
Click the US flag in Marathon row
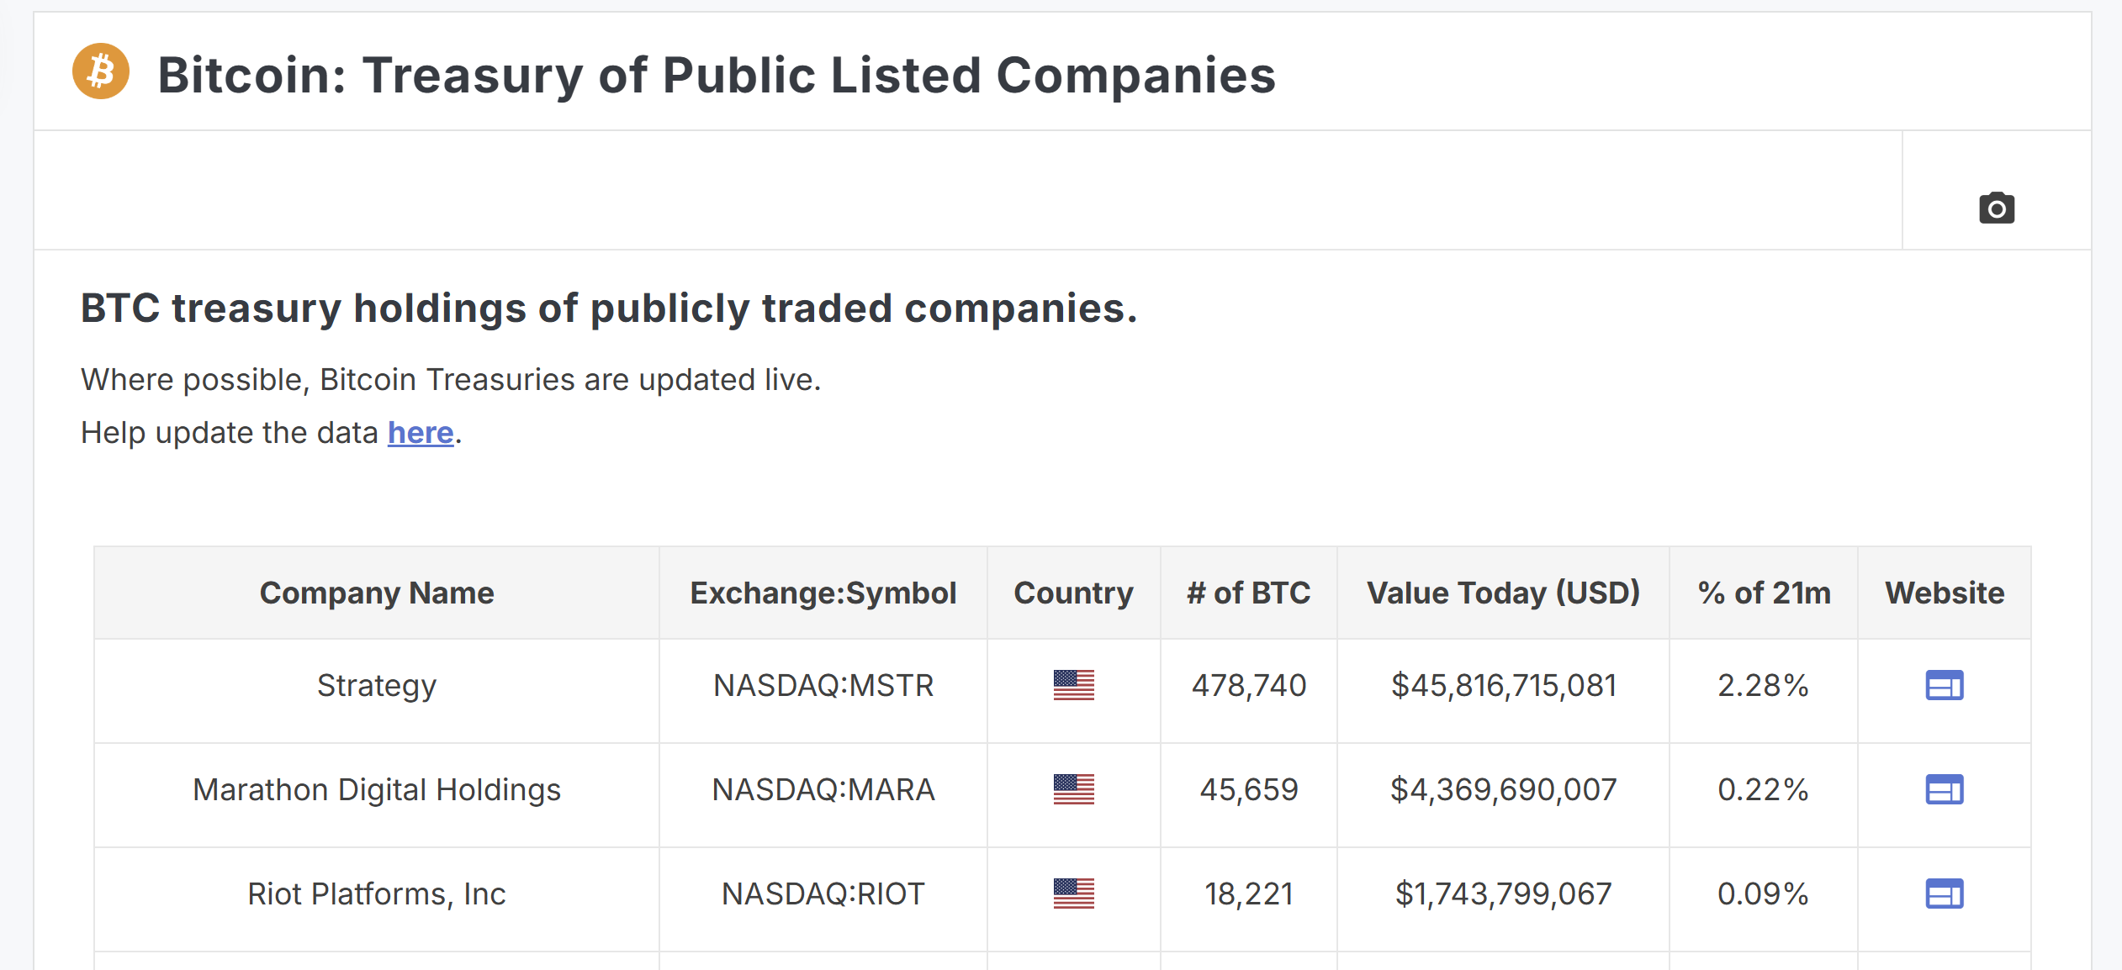click(x=1073, y=789)
